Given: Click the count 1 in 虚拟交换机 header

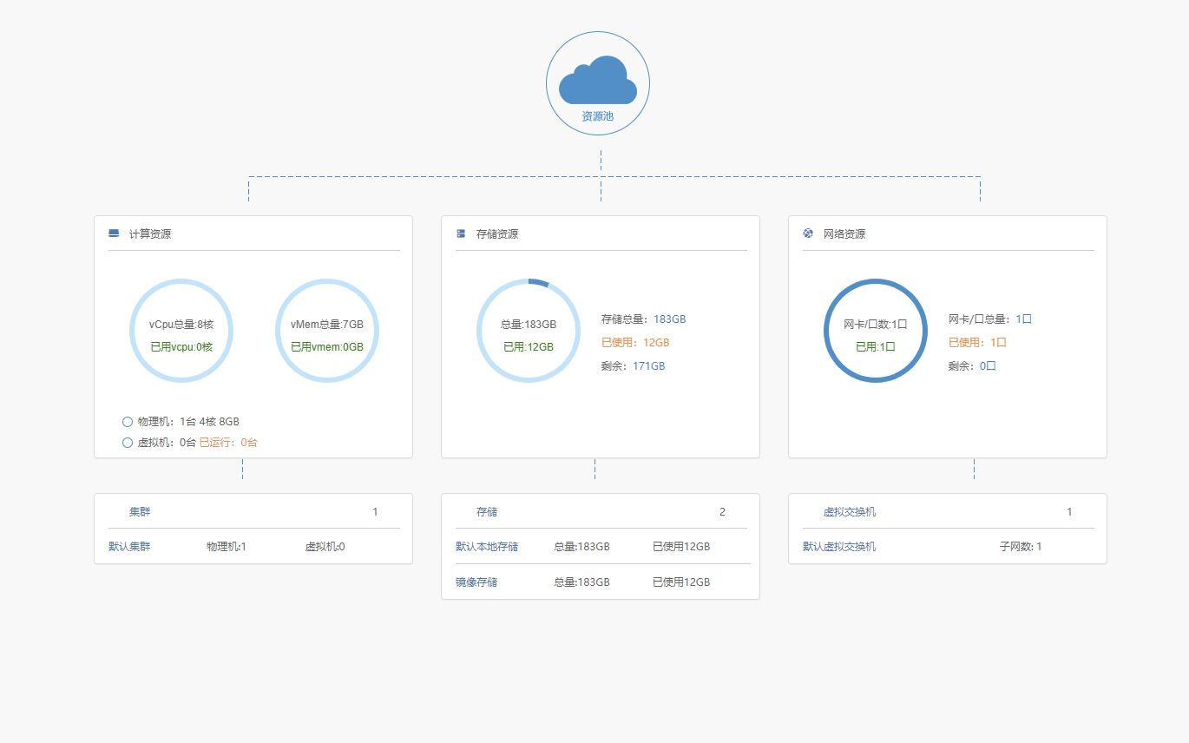Looking at the screenshot, I should click(1069, 512).
